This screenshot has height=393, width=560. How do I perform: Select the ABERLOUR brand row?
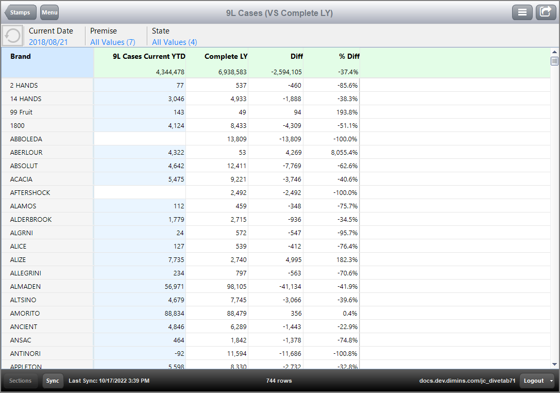(x=26, y=152)
